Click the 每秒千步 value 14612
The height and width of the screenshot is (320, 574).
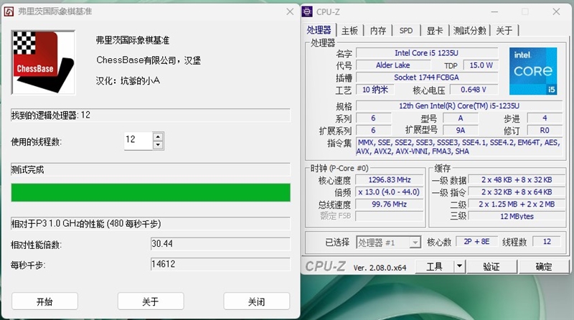pos(220,264)
